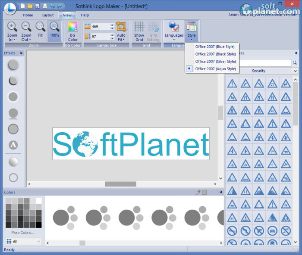Click the Save icon in quick access toolbar
Viewport: 302px width, 255px height.
[x=38, y=6]
